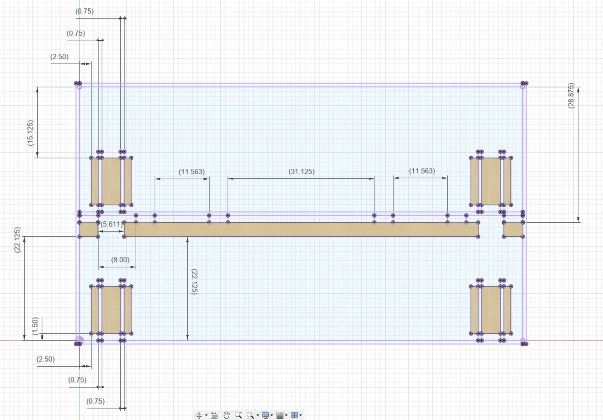This screenshot has width=603, height=420.
Task: Activate the Look At tool
Action: (213, 415)
